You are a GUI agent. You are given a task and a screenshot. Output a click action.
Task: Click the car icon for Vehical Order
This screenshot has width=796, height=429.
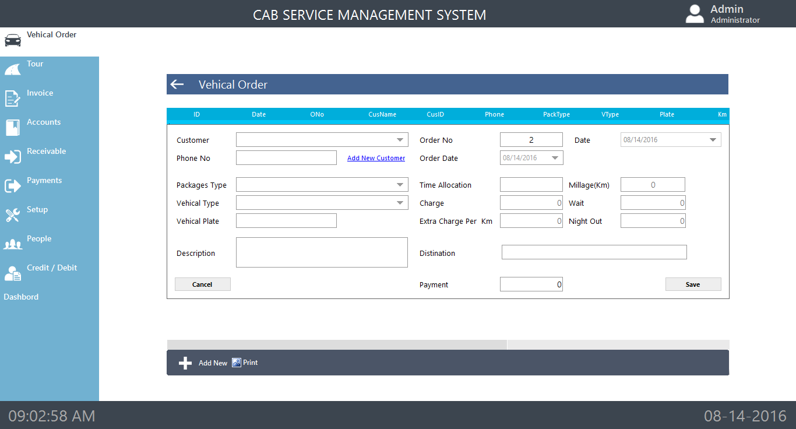click(13, 40)
